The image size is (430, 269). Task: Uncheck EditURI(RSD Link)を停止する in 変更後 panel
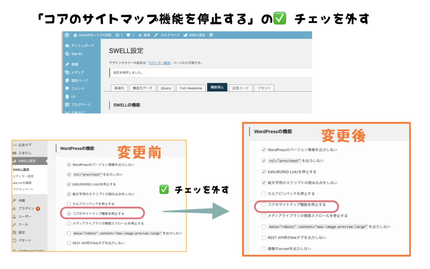tap(264, 172)
